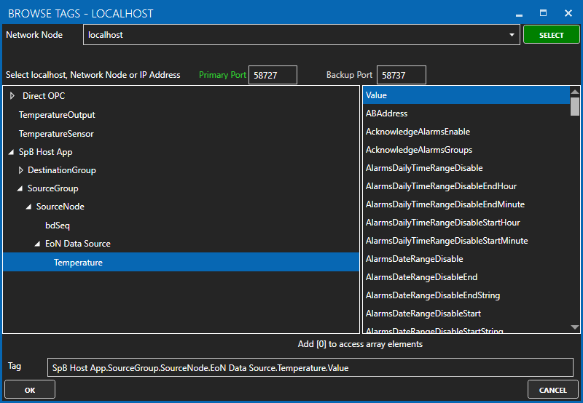Expand the Direct OPC node

[12, 96]
